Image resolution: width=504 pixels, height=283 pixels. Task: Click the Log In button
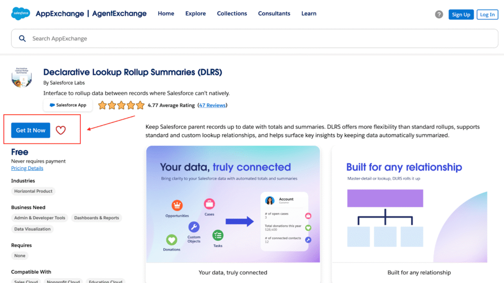click(487, 14)
